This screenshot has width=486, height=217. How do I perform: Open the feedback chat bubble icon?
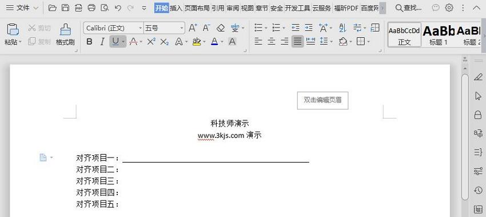click(x=436, y=8)
